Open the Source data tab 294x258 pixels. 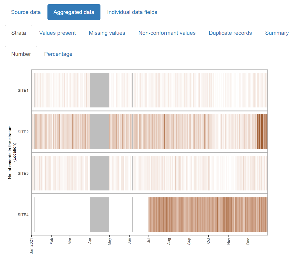(26, 12)
